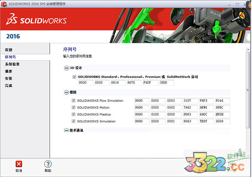Click the SOLIDWORKS logo in banner
The height and width of the screenshot is (177, 252).
36,19
